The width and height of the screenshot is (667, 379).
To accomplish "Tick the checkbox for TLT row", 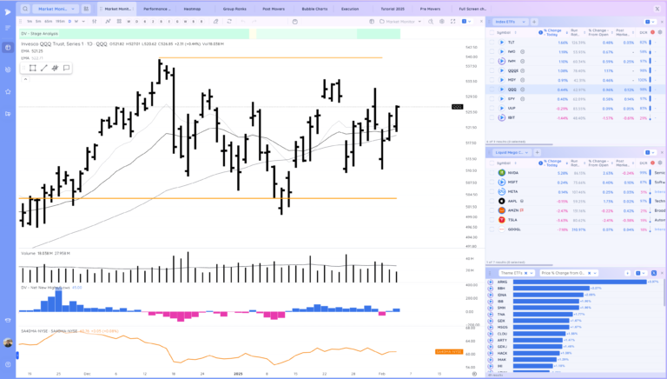I will (x=492, y=42).
